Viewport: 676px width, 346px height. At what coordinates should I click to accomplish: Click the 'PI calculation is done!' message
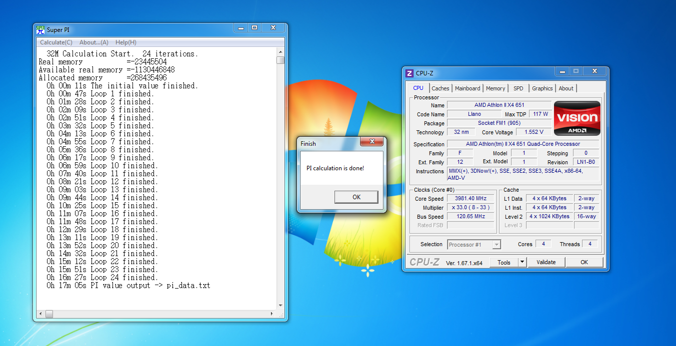335,168
